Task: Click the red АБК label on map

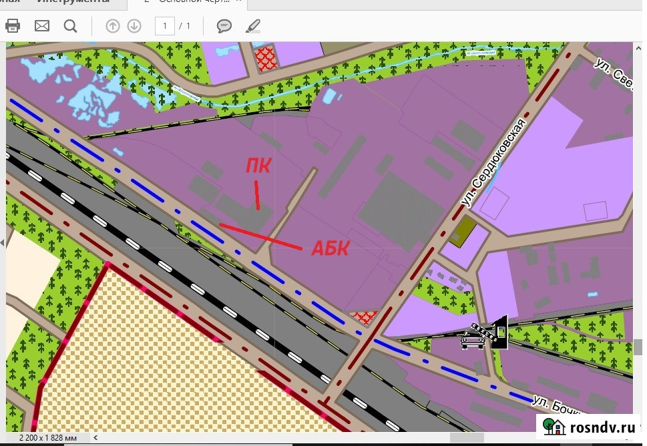Action: click(330, 248)
